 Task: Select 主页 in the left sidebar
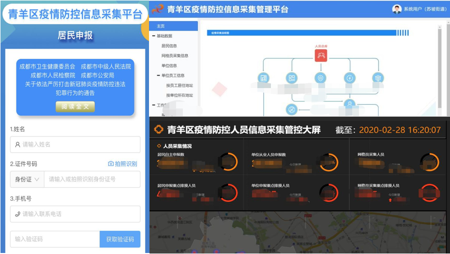coord(161,26)
